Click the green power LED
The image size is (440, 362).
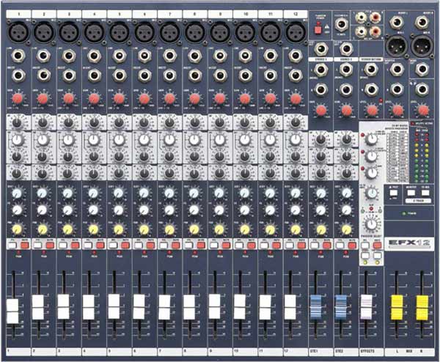click(404, 213)
